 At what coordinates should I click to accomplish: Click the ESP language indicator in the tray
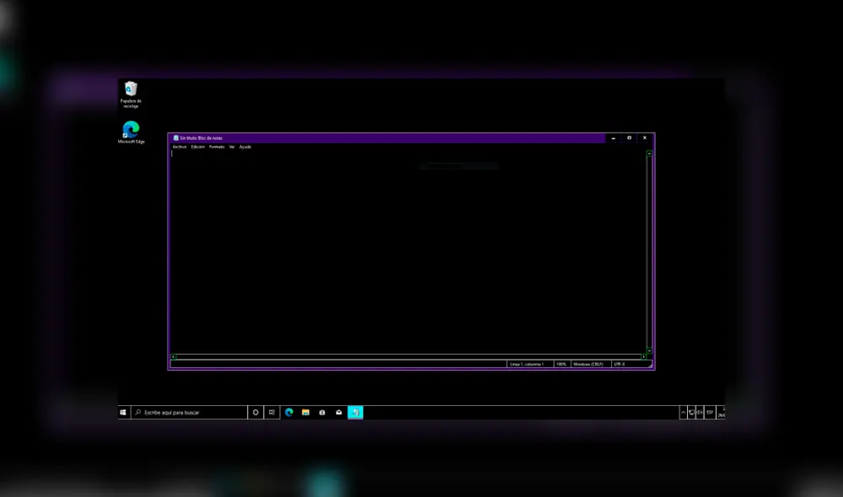pos(708,412)
